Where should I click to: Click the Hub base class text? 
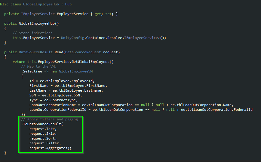click(68, 4)
